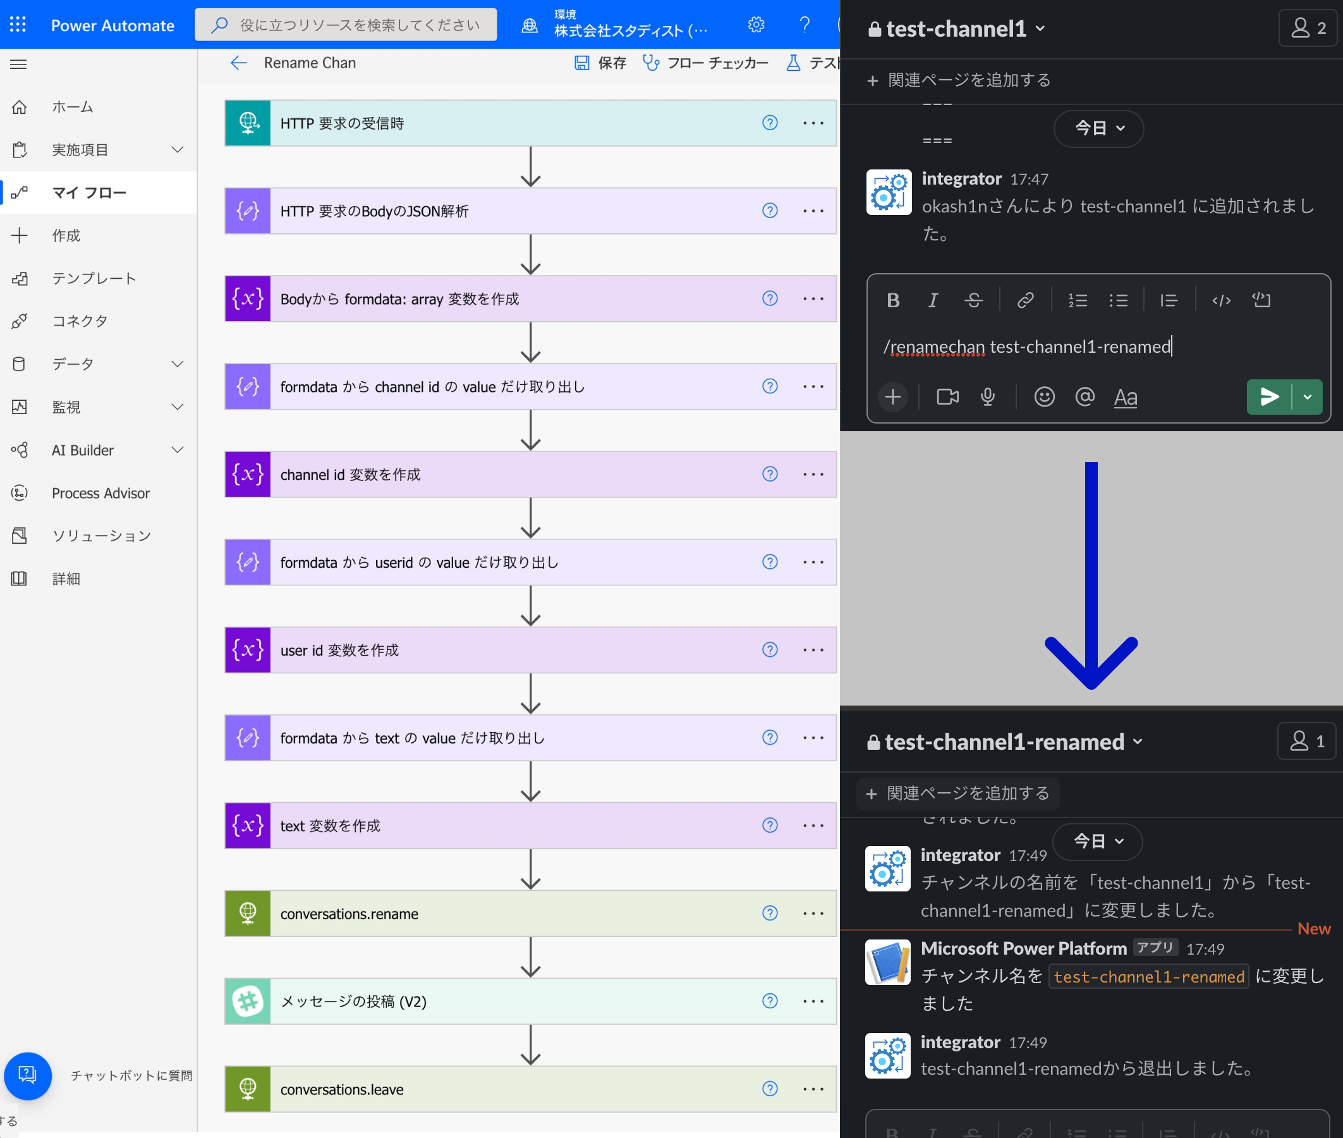Open send options dropdown arrow
The width and height of the screenshot is (1343, 1138).
(x=1307, y=397)
